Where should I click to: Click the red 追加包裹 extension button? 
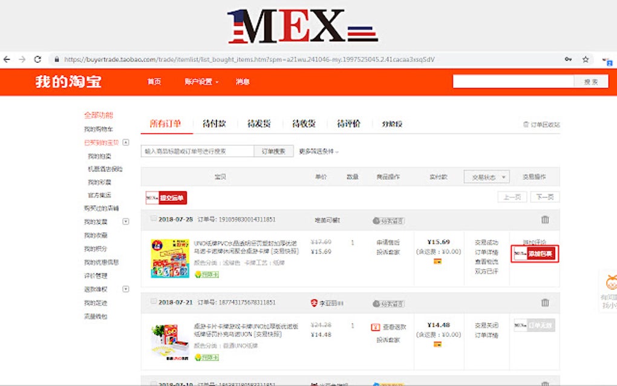tap(542, 255)
